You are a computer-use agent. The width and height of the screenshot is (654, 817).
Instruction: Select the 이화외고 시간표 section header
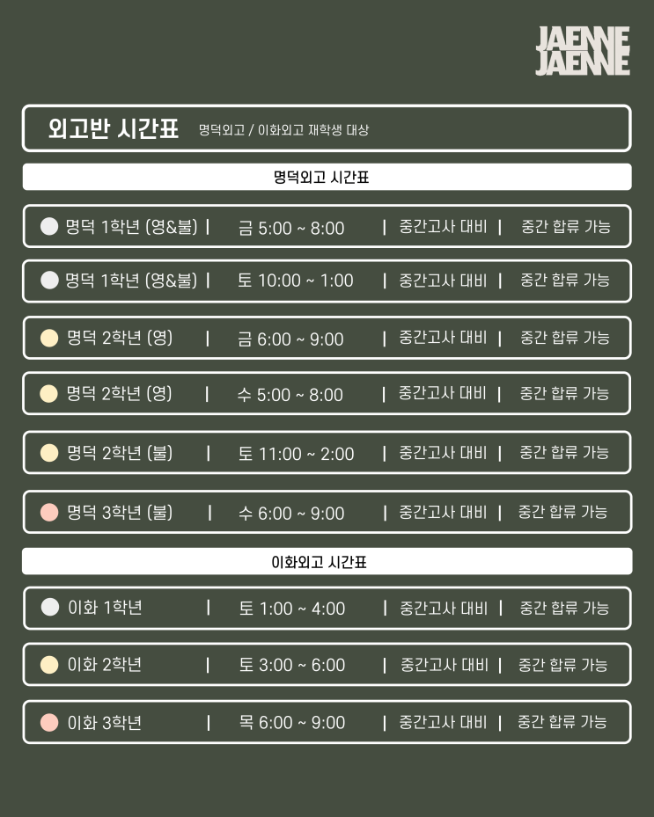(x=327, y=562)
